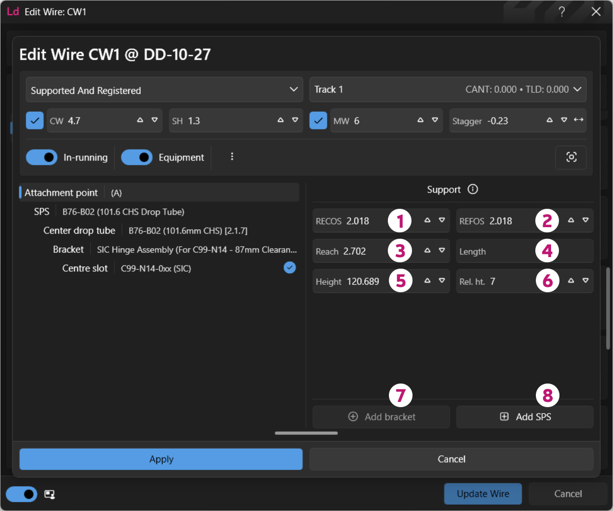Screen dimensions: 613x511
Task: Select the Centre slot C99-N14-0xx row
Action: point(159,268)
